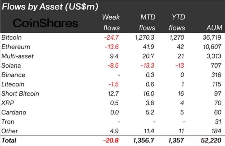Select Total AUM value 52,220

pos(211,140)
